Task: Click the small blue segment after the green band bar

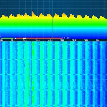Action: coord(14,38)
